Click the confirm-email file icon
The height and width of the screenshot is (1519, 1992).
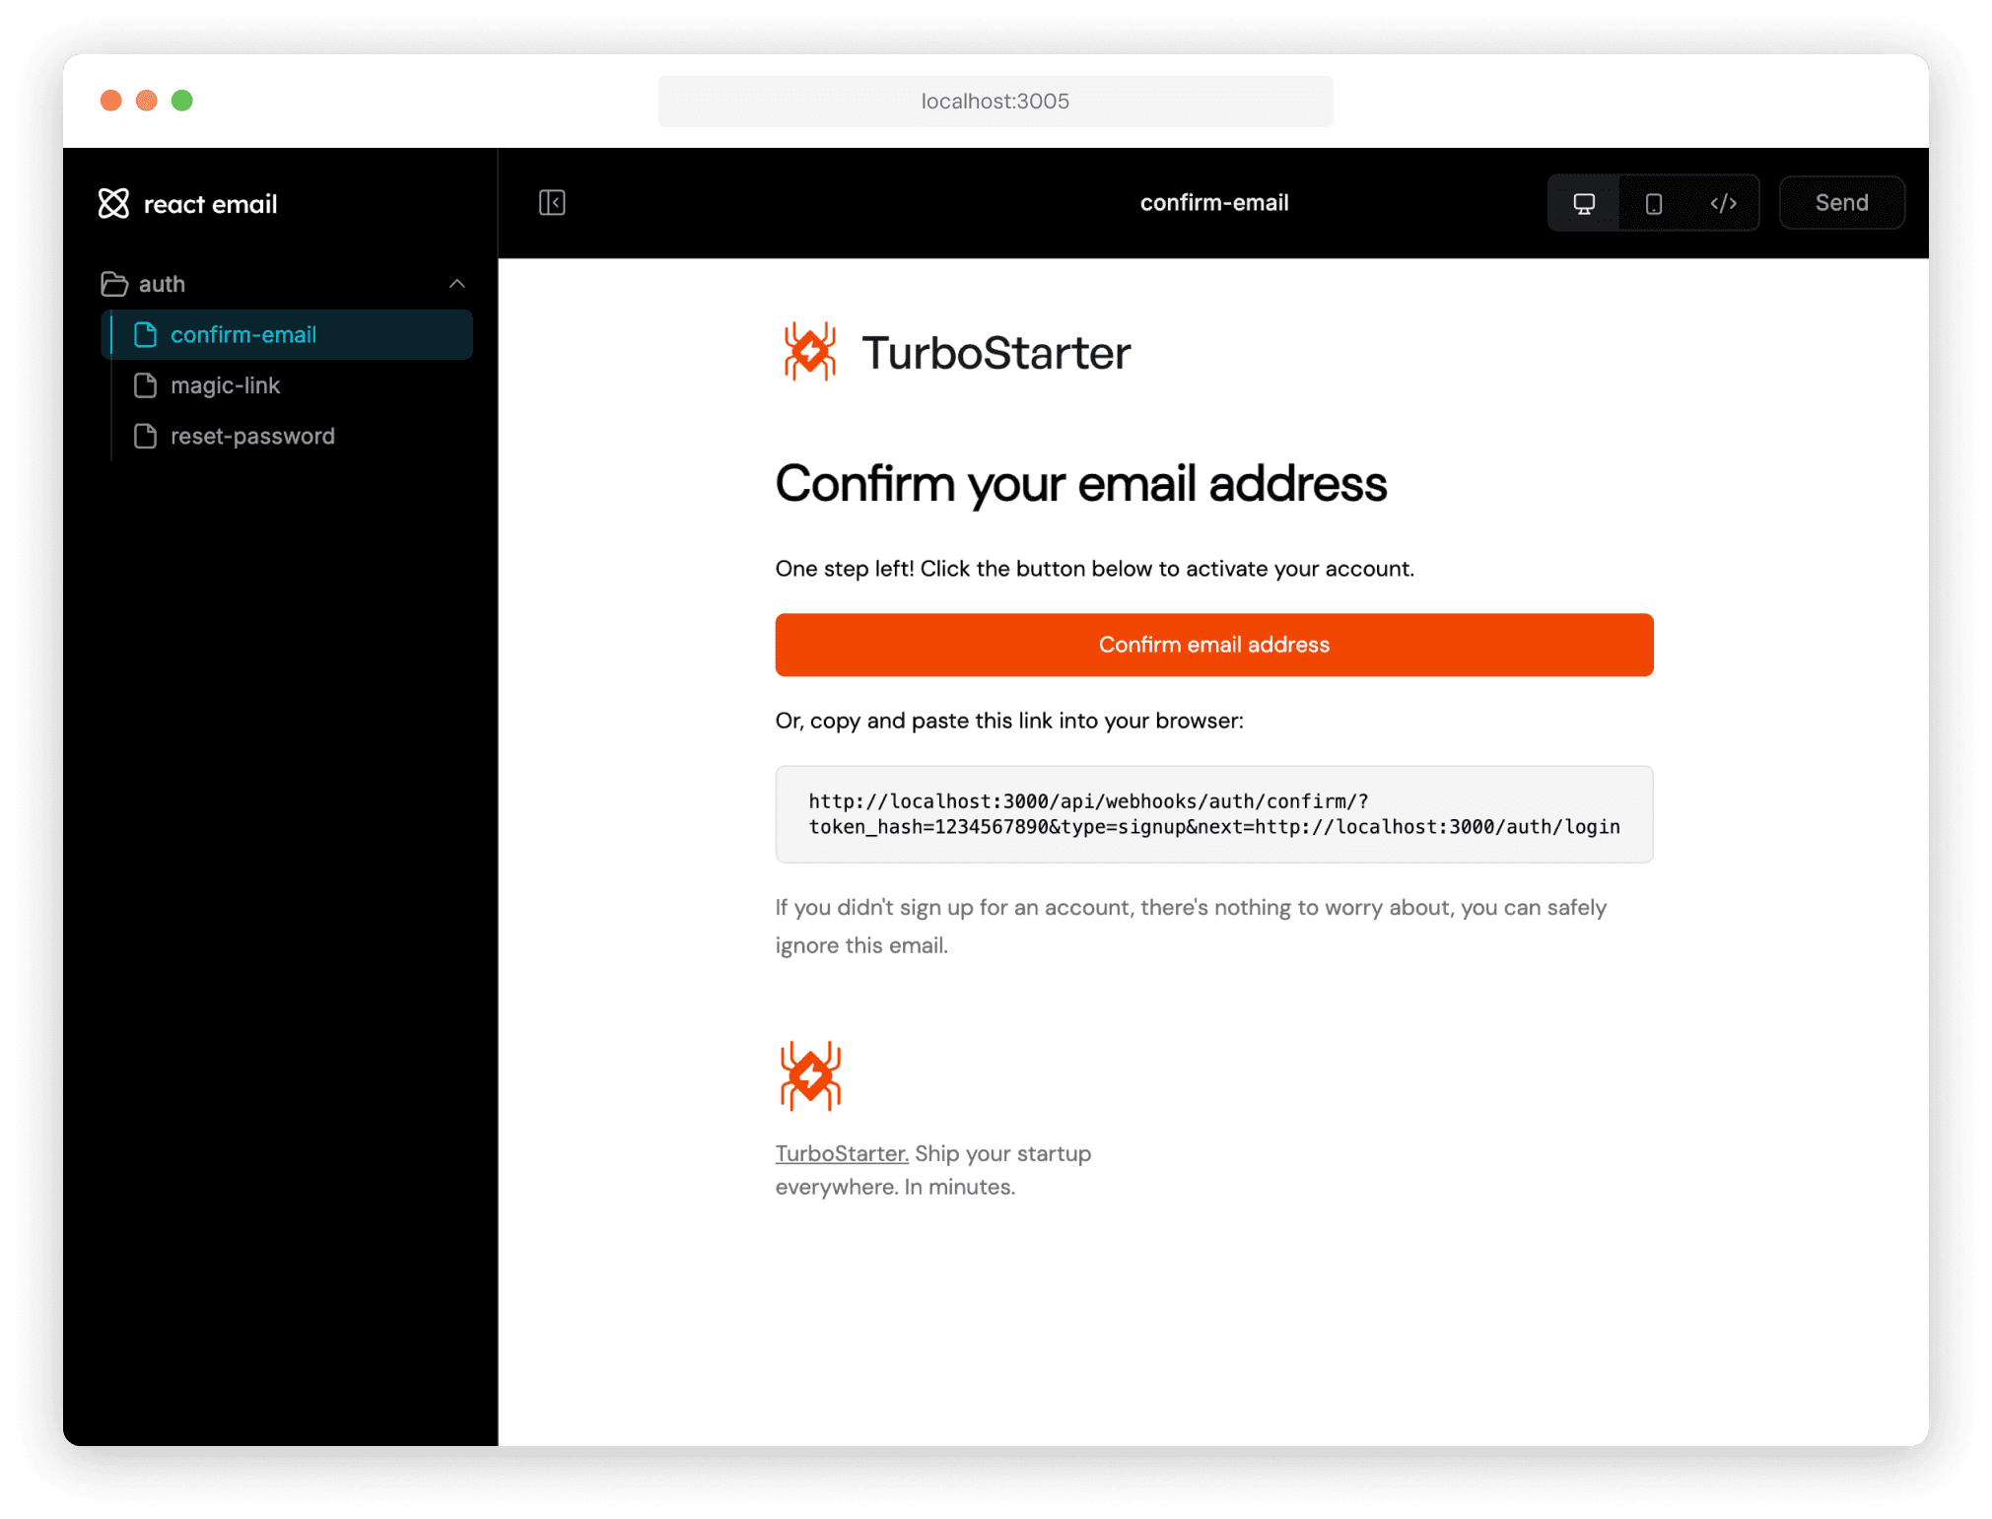point(145,333)
